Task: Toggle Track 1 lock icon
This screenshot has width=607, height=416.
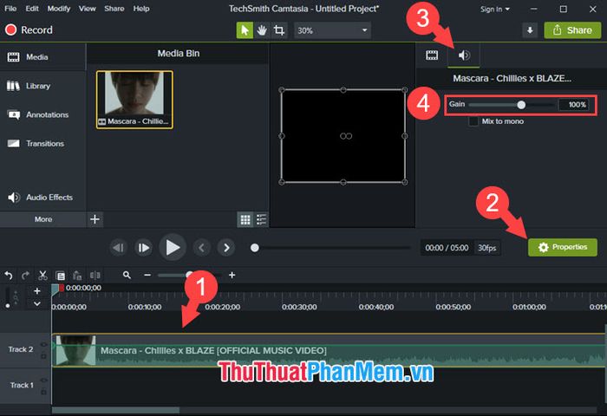Action: point(43,392)
